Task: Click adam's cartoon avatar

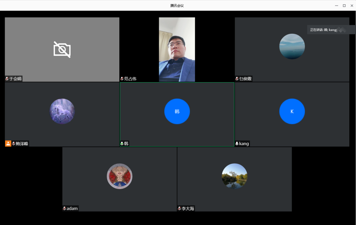Action: [119, 176]
